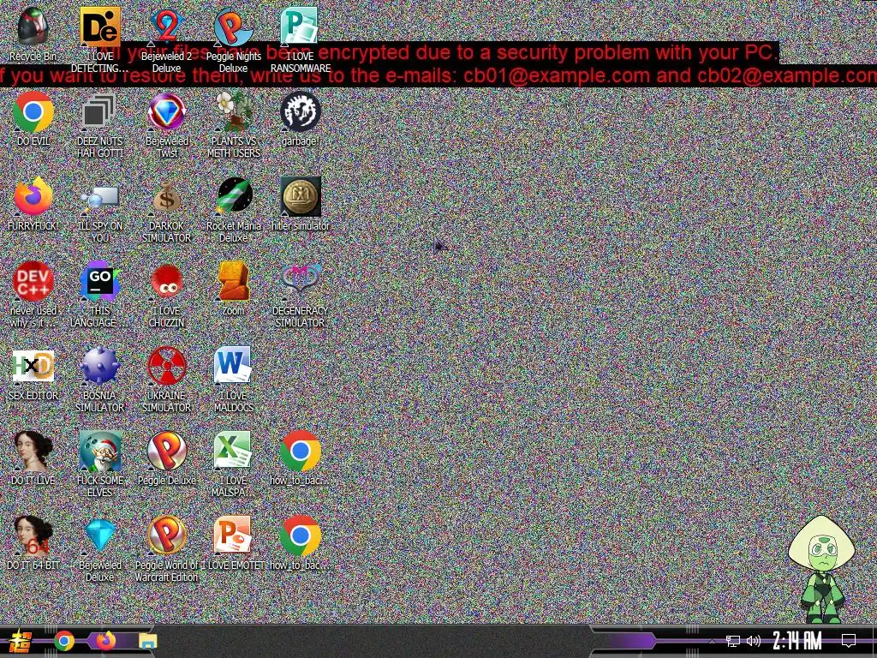Open the Word icon labeled I LOVE MALDOCS

click(x=233, y=366)
